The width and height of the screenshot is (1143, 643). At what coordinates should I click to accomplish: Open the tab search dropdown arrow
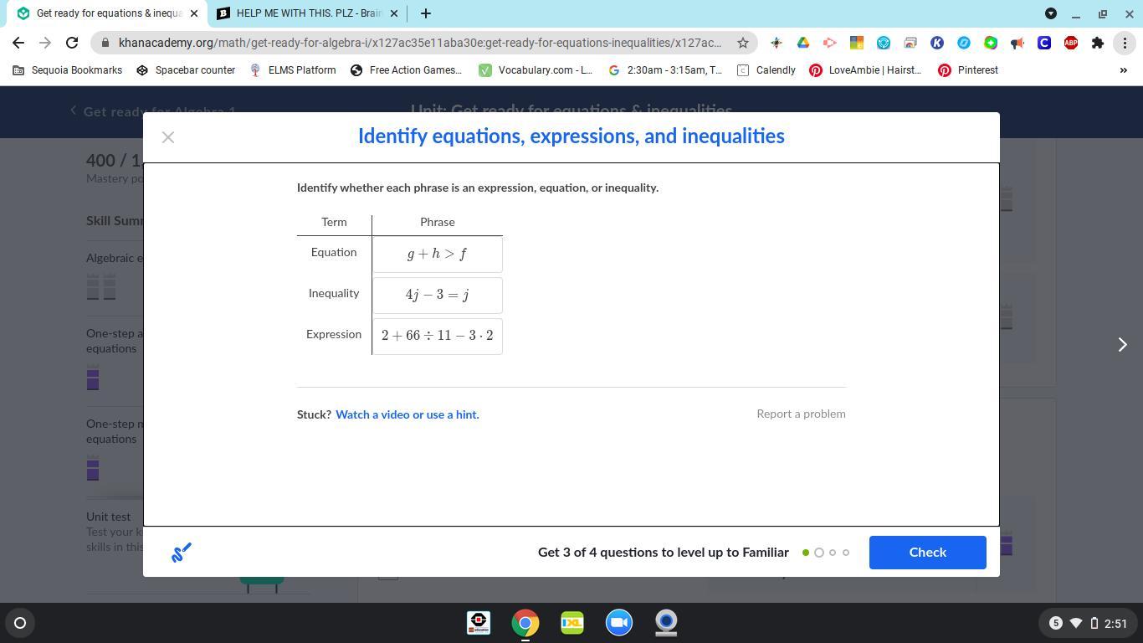(x=1051, y=13)
